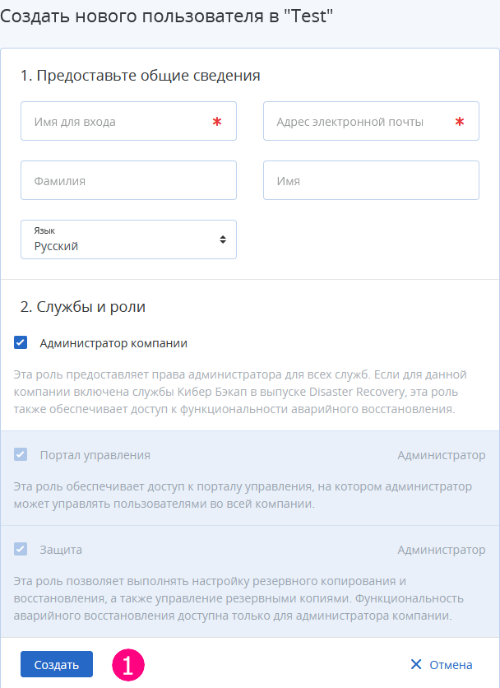
Task: Toggle the Защита checkbox
Action: pos(21,548)
